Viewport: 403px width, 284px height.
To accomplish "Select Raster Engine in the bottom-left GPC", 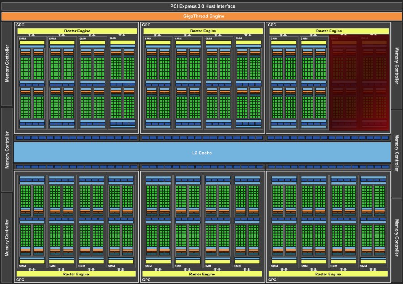I will click(x=77, y=273).
